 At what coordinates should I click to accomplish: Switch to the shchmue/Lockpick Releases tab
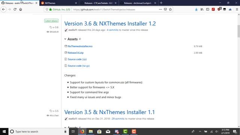point(138,3)
